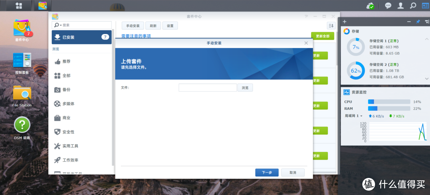Image resolution: width=430 pixels, height=195 pixels.
Task: Select the 工作效率 category
Action: click(x=82, y=160)
